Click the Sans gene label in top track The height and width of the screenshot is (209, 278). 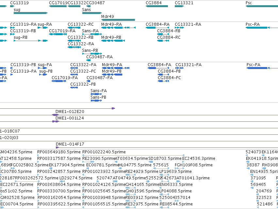coord(86,10)
